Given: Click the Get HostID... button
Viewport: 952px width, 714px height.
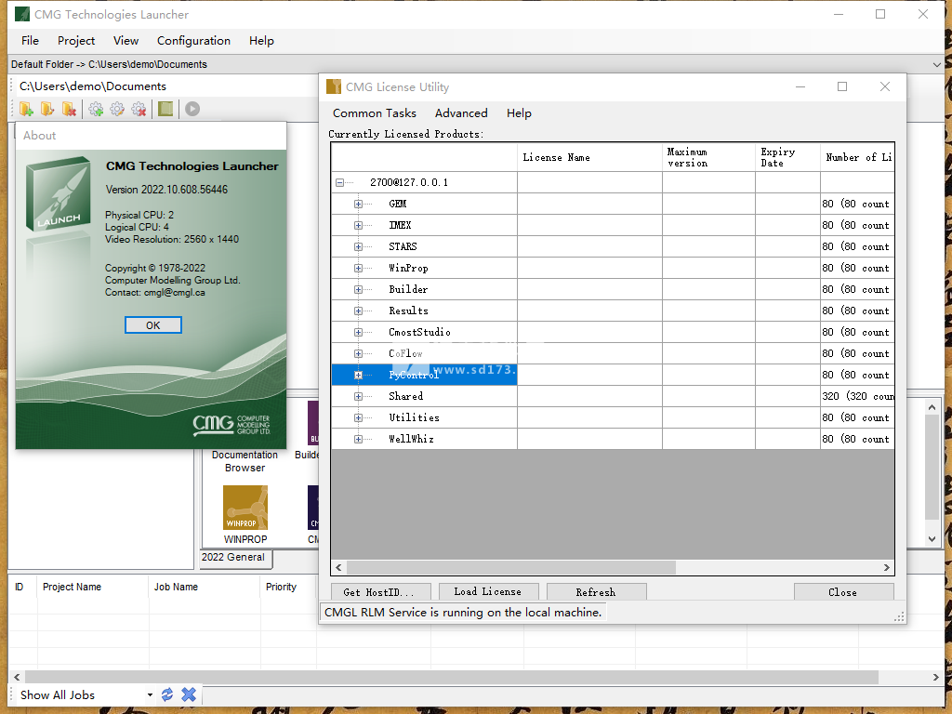Looking at the screenshot, I should coord(380,592).
